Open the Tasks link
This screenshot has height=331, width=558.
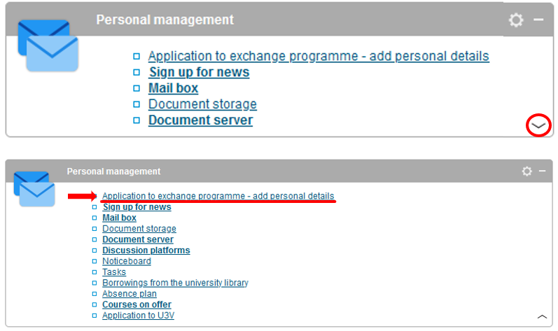pyautogui.click(x=114, y=272)
